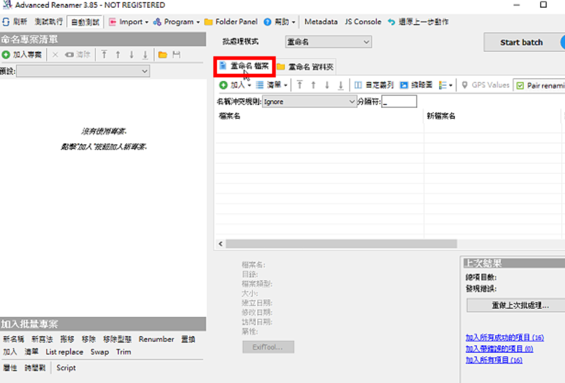Open the Folder Panel
Screen dimensions: 565x383
point(231,22)
